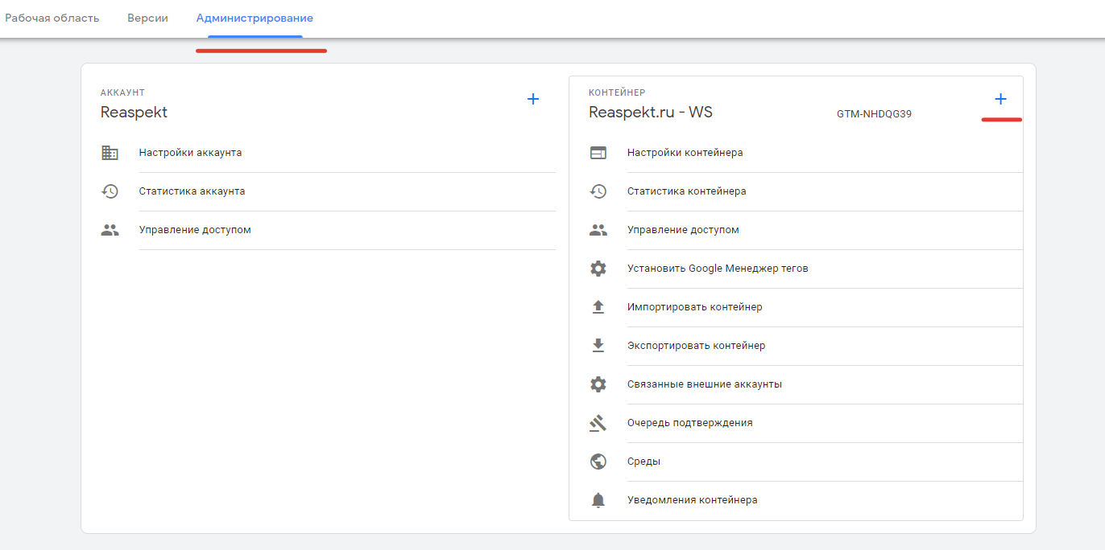Click the people icon in account column
The width and height of the screenshot is (1105, 550).
(110, 230)
